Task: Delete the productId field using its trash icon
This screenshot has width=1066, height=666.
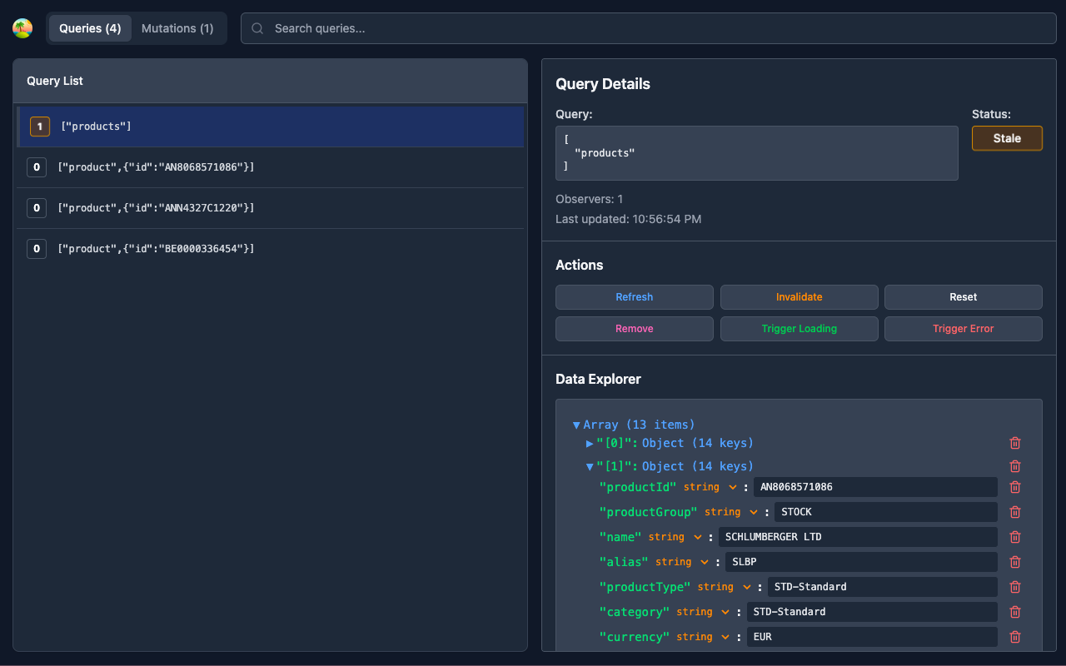Action: click(x=1014, y=486)
